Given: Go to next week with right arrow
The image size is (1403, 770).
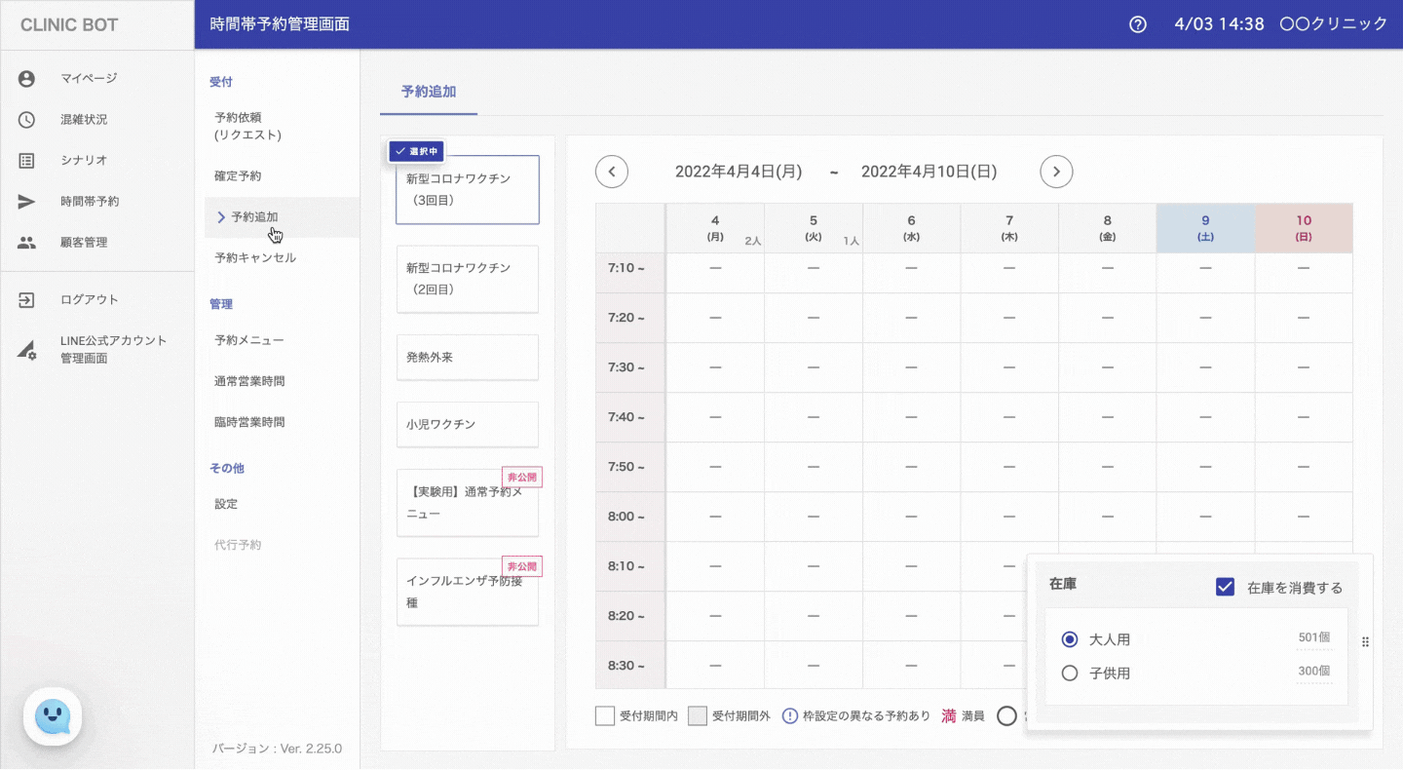Looking at the screenshot, I should (1056, 172).
